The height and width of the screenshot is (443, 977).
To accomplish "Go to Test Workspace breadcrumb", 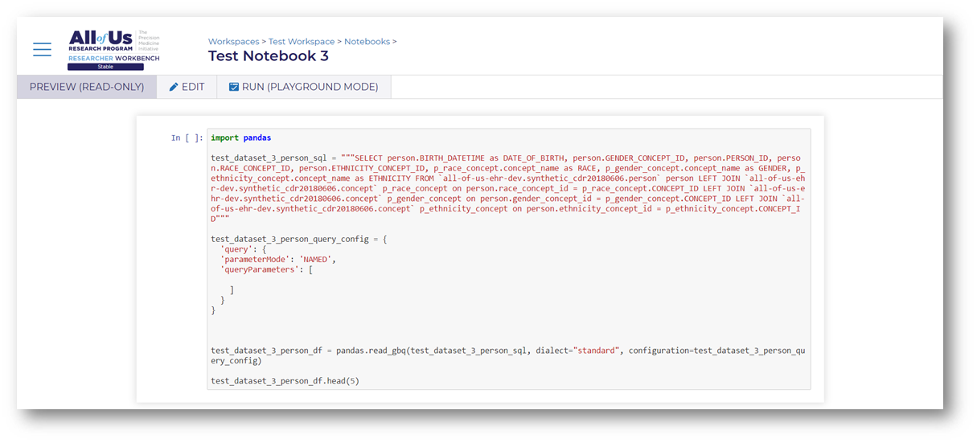I will coord(302,41).
